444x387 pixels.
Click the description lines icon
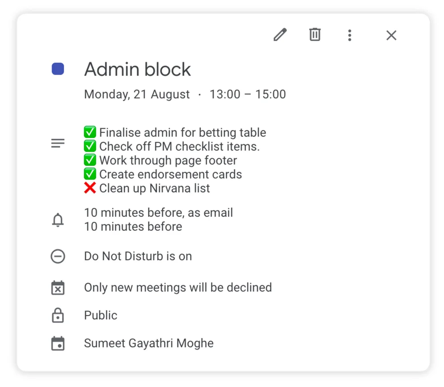58,143
